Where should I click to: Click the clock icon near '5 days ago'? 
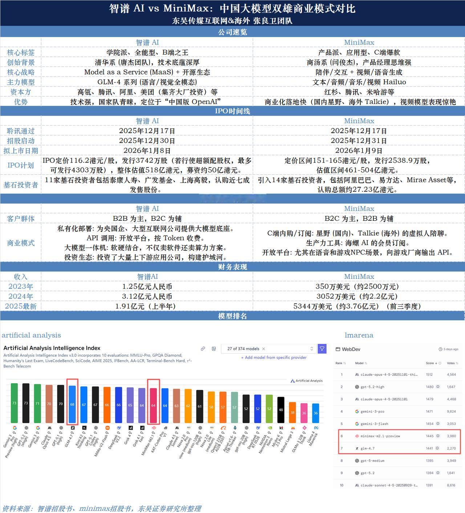pos(440,349)
